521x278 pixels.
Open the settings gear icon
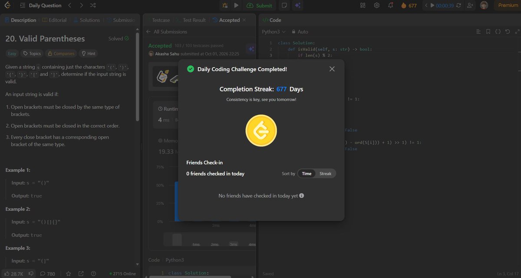(x=377, y=6)
